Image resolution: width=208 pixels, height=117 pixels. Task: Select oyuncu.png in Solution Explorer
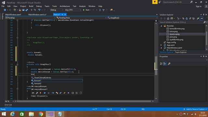click(174, 34)
